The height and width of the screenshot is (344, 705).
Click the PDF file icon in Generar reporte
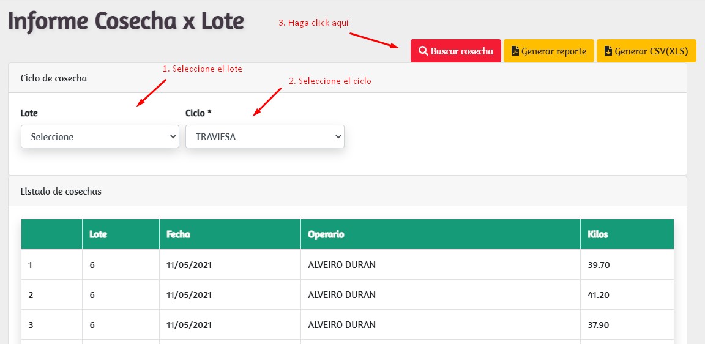click(515, 51)
